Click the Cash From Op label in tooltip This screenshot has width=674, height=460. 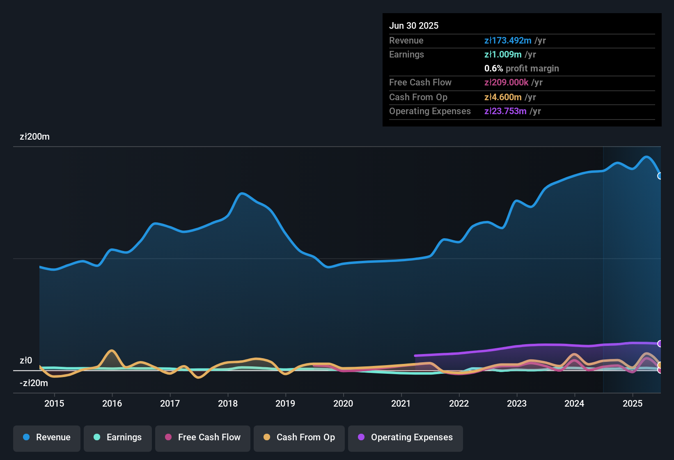point(418,97)
